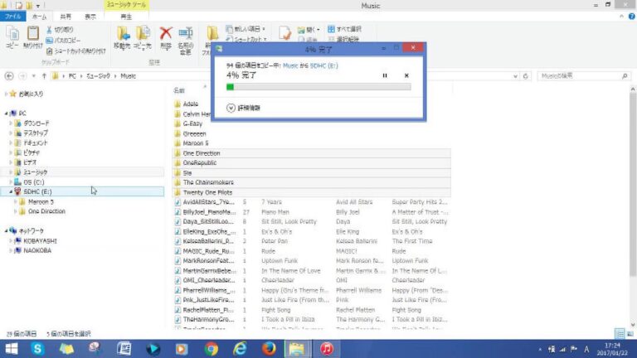The height and width of the screenshot is (358, 637).
Task: Click the 移動先 folder icon
Action: tap(122, 38)
